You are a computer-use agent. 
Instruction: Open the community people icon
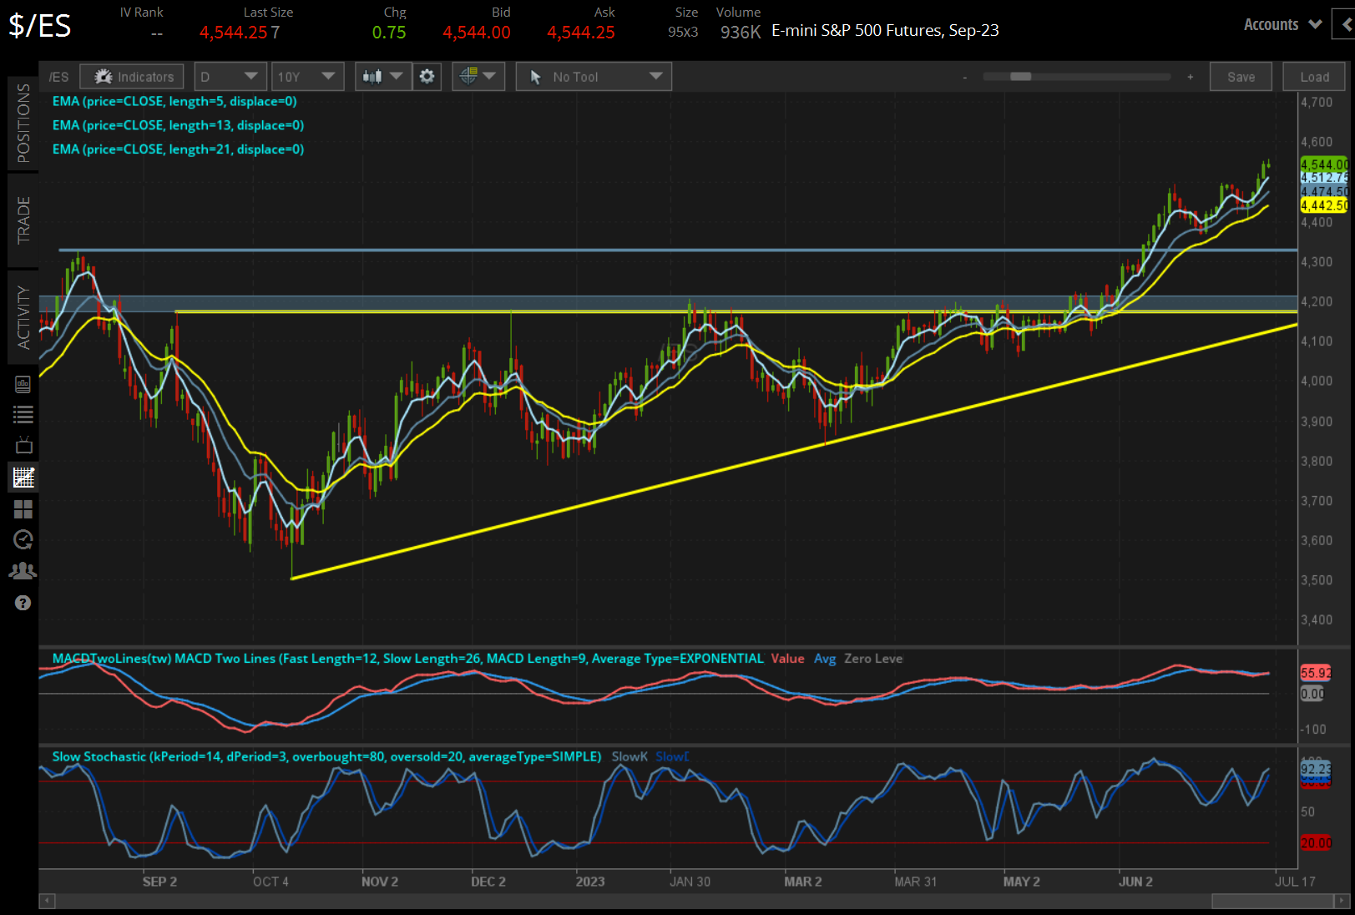(x=23, y=569)
